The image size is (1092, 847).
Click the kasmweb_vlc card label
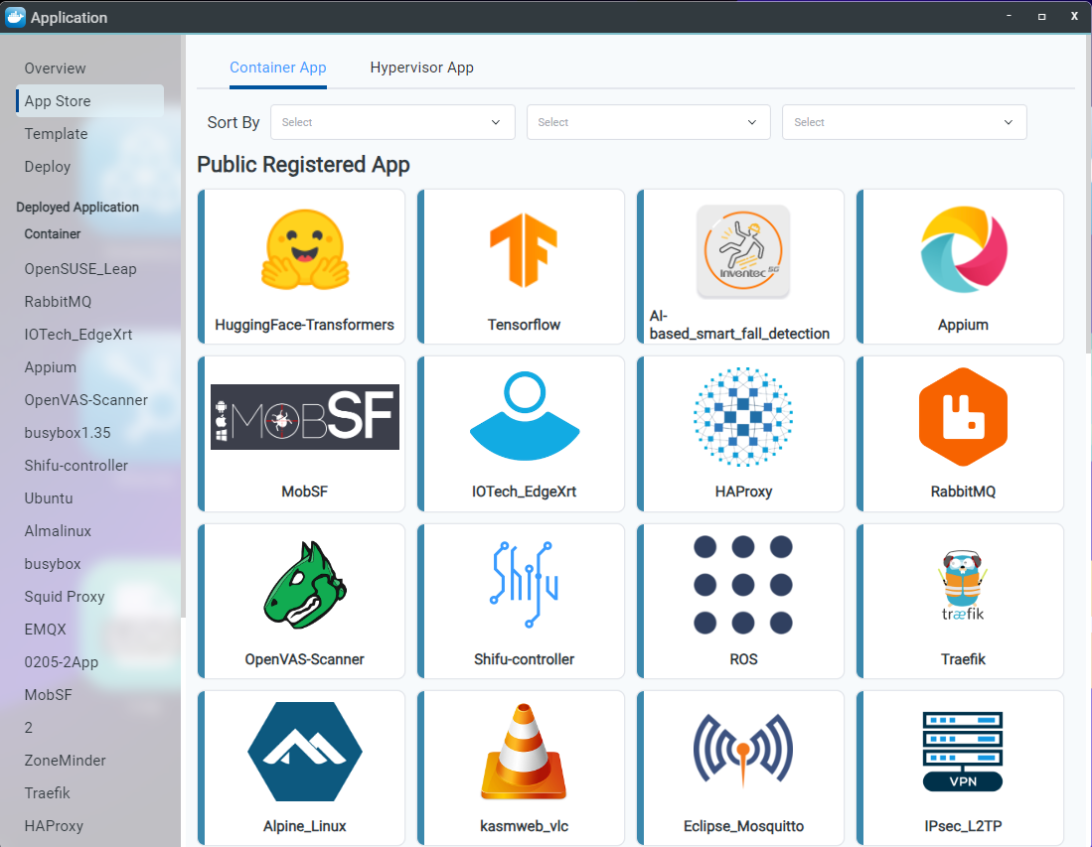click(524, 826)
